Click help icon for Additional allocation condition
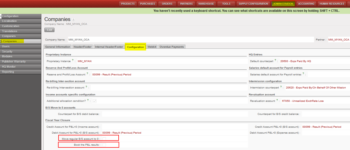 click(88, 100)
